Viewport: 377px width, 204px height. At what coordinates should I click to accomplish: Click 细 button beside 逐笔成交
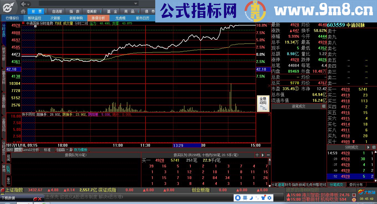tap(323, 106)
